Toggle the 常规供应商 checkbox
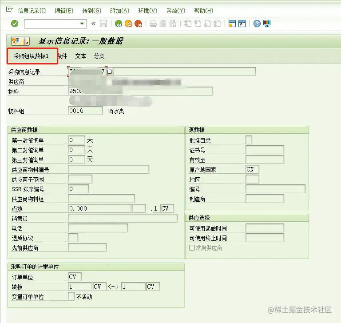The height and width of the screenshot is (323, 341). coord(192,247)
